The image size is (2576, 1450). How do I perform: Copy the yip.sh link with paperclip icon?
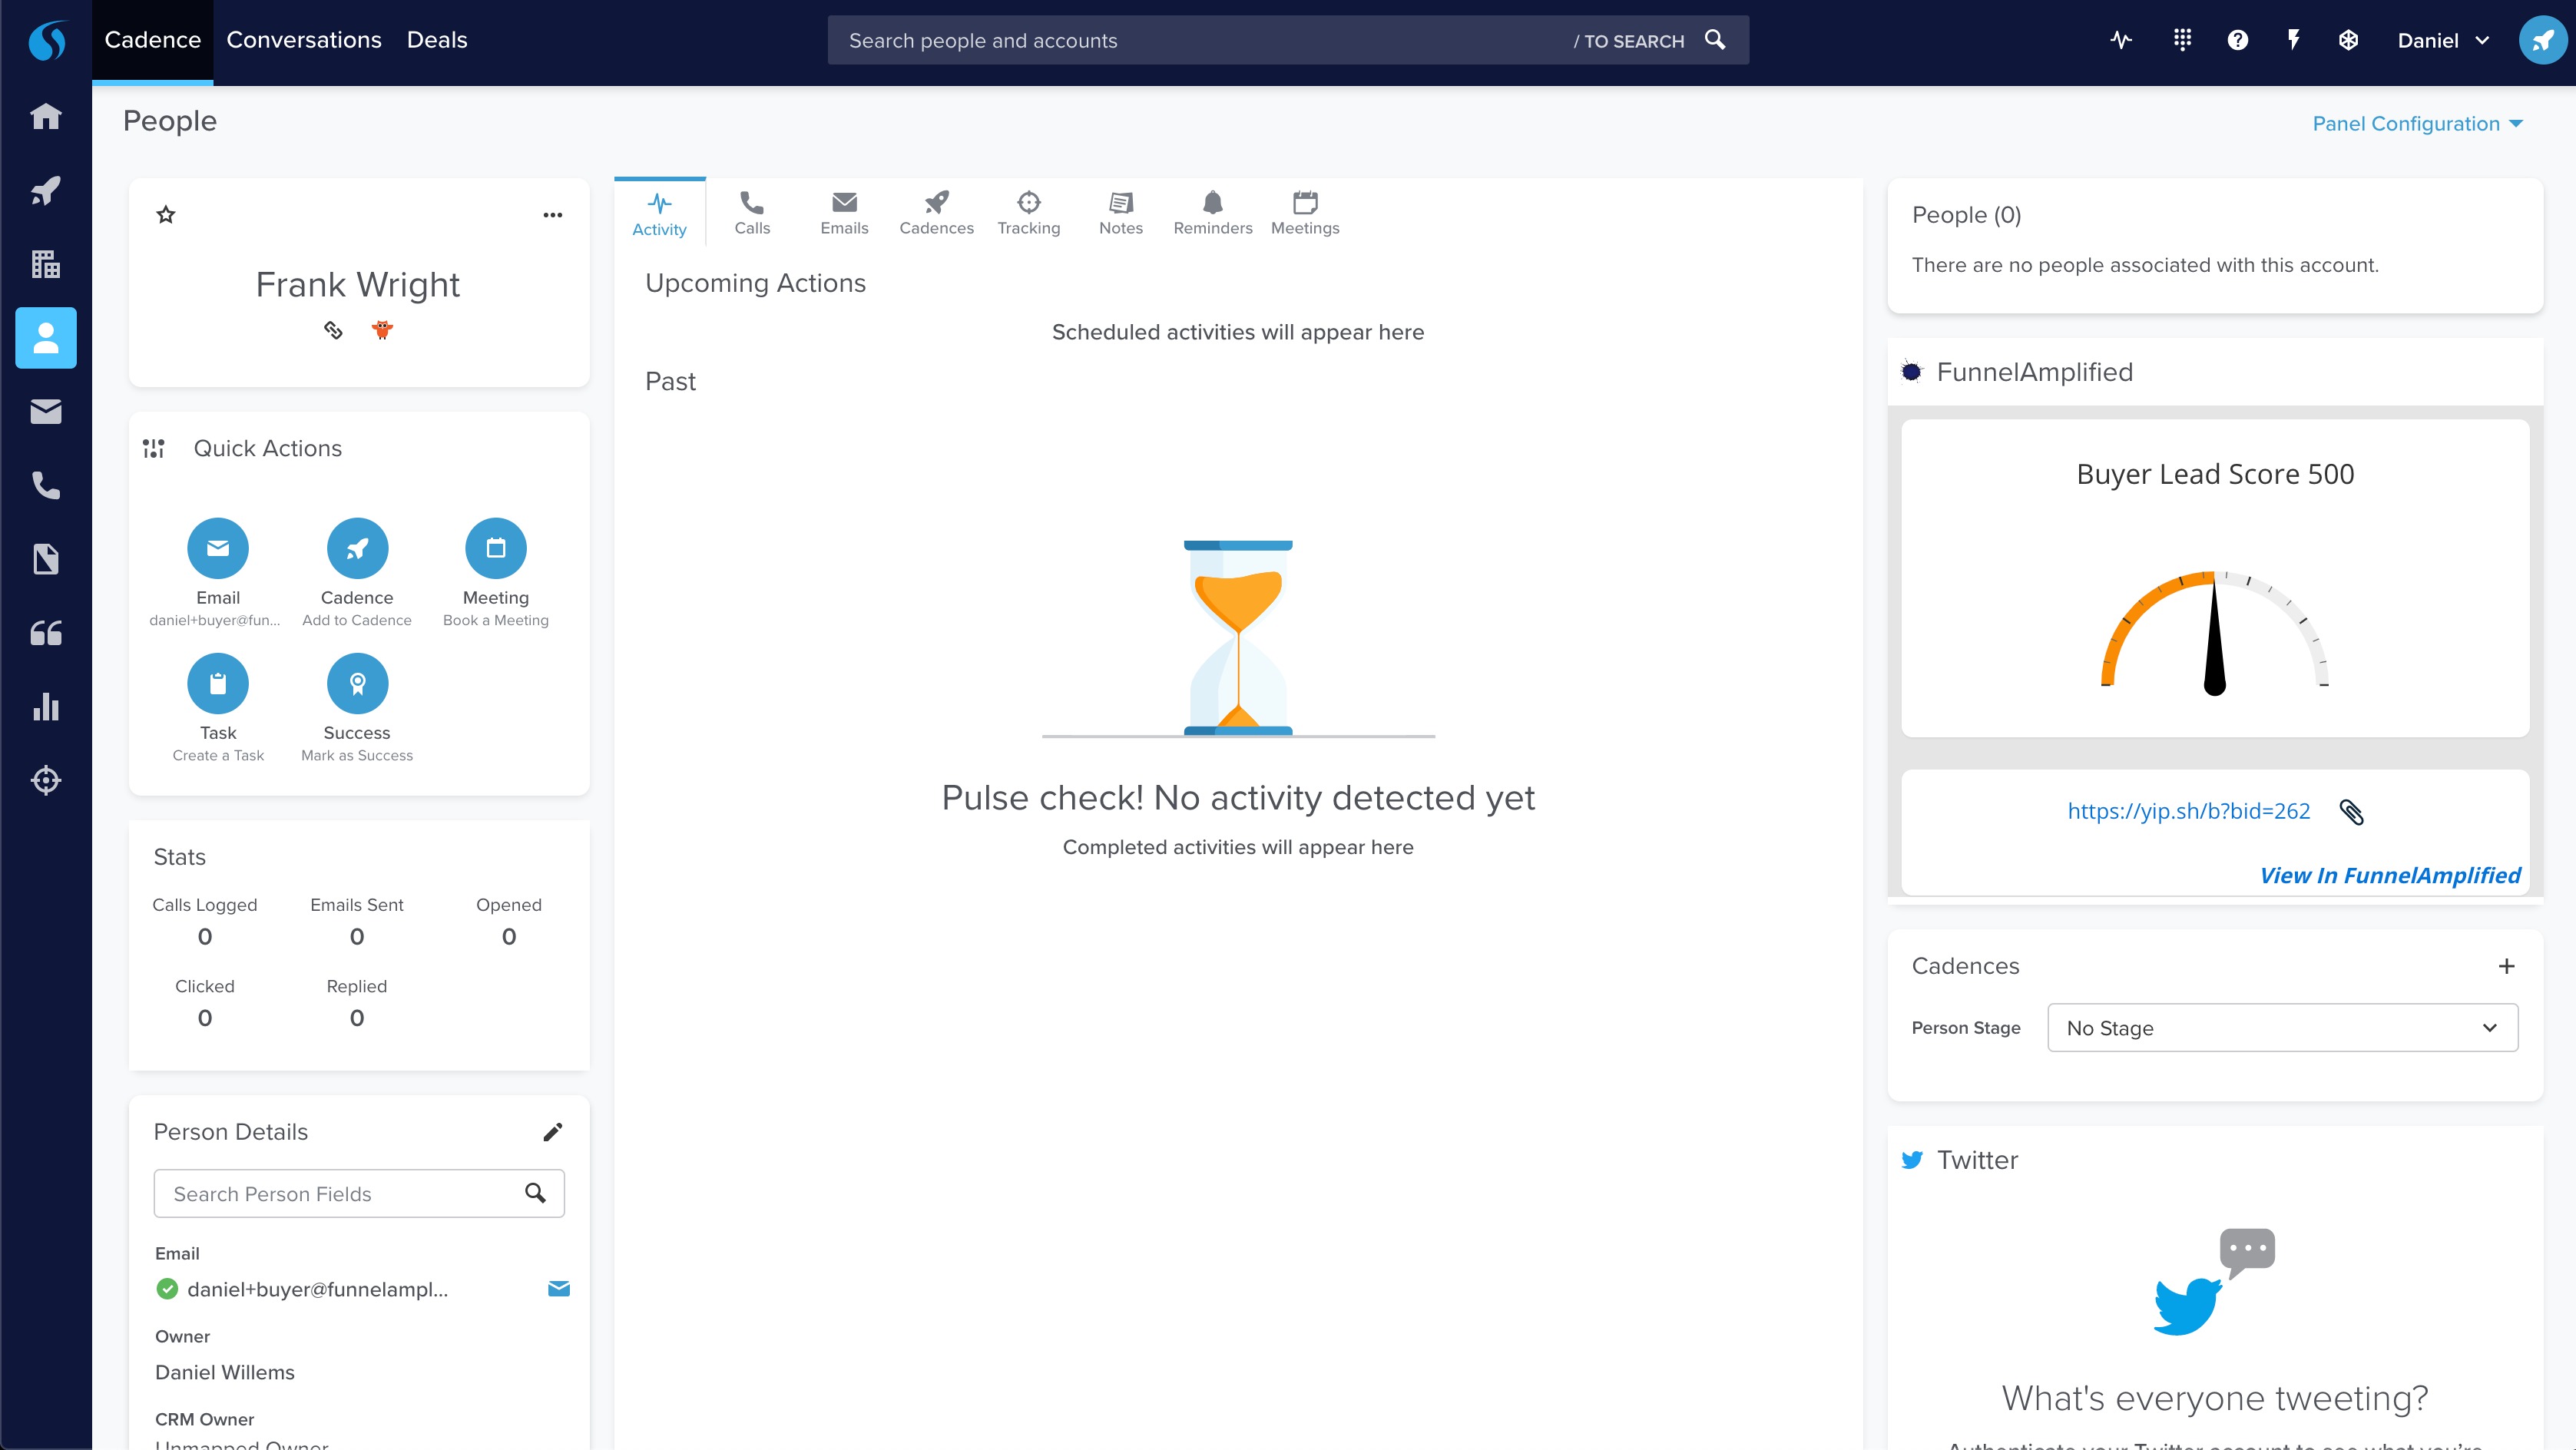click(2352, 812)
